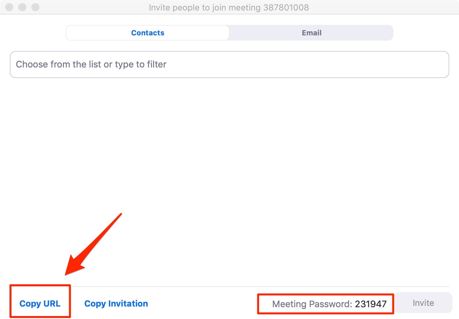Copy the full meeting invitation text
Viewport: 459px width, 319px height.
point(116,303)
